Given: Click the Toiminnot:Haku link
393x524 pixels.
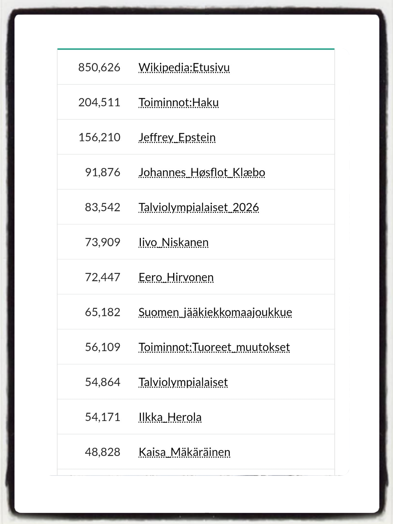Looking at the screenshot, I should click(179, 103).
